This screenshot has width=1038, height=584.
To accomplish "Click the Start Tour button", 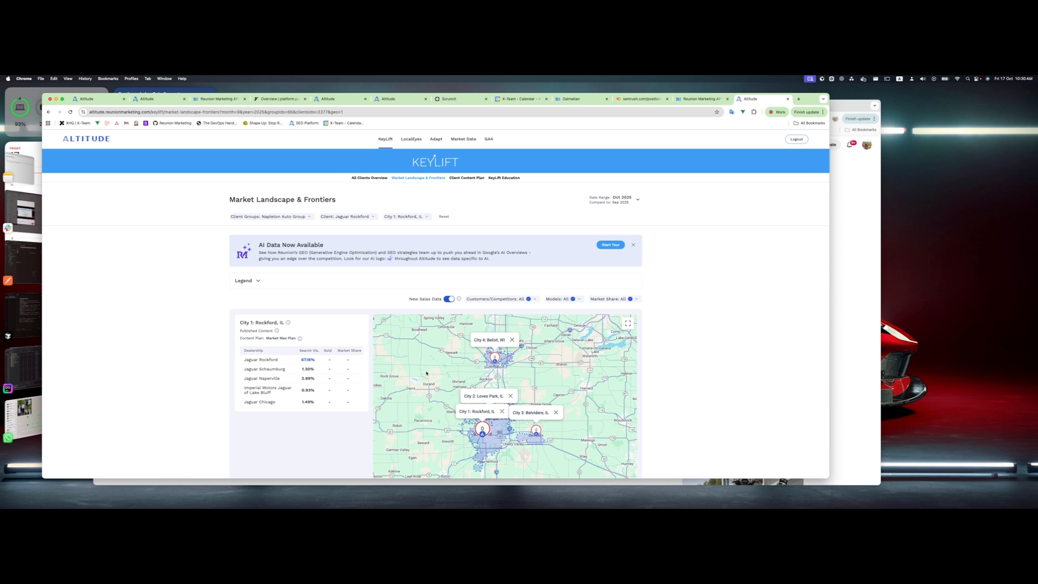I will click(610, 244).
